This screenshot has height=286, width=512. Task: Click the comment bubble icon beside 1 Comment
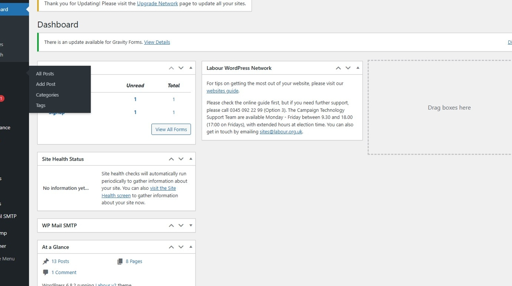45,272
